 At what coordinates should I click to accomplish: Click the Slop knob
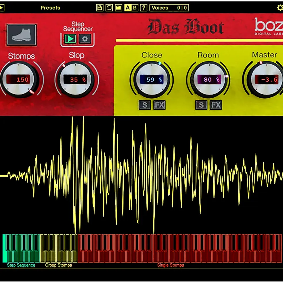tap(76, 80)
